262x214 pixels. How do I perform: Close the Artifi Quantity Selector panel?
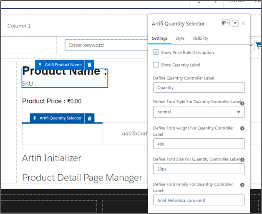[243, 23]
